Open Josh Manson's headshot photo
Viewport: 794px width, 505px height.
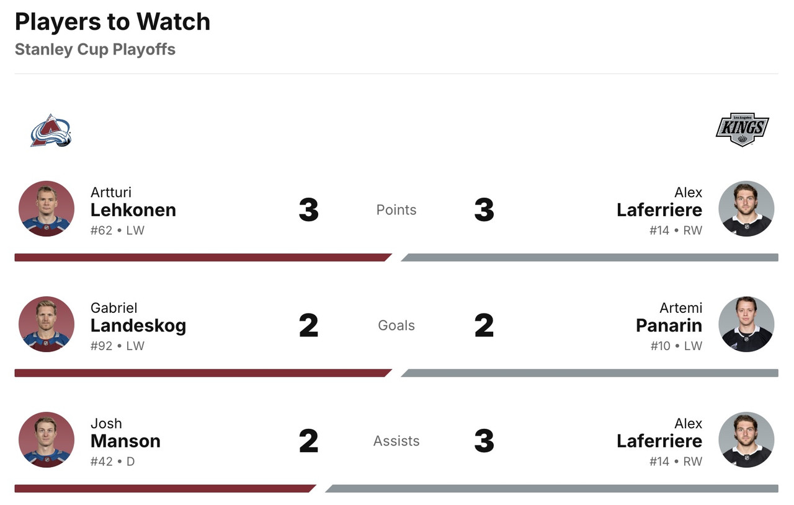[x=47, y=440]
